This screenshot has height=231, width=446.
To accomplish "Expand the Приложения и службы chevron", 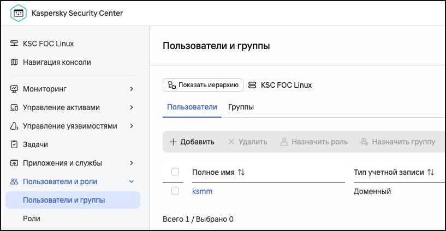I will (132, 163).
